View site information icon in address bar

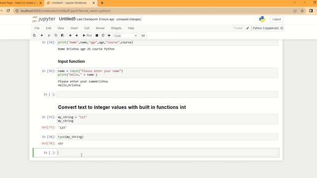(x=17, y=11)
